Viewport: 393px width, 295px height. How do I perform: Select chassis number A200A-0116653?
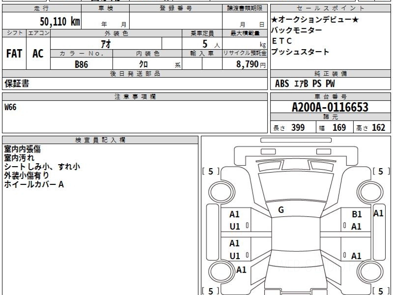(330, 107)
